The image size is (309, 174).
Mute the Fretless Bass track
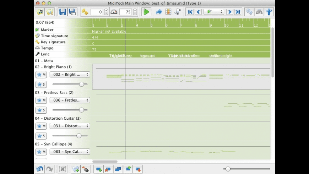(x=41, y=100)
